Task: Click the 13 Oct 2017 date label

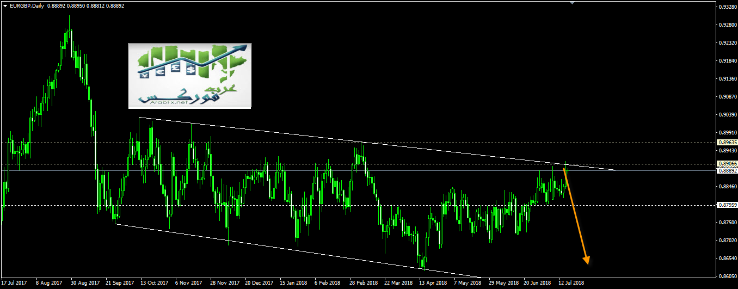Action: click(x=155, y=283)
